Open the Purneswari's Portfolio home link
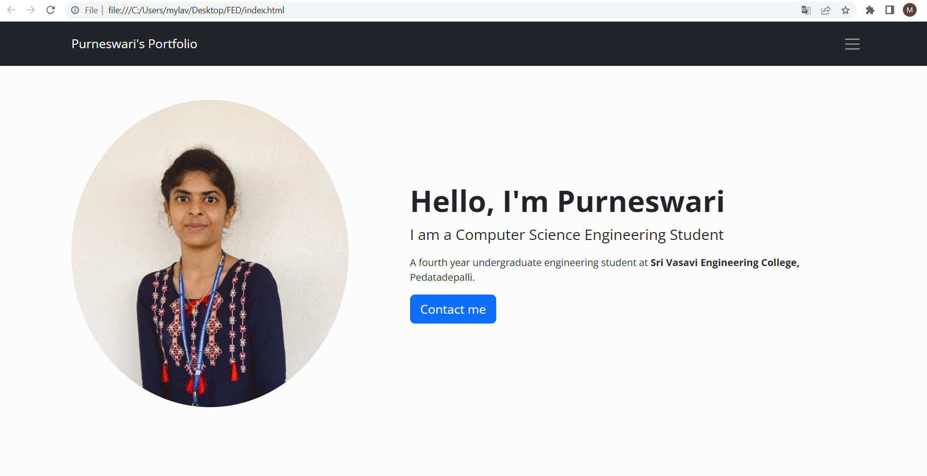Screen dimensions: 927x476 [x=134, y=44]
